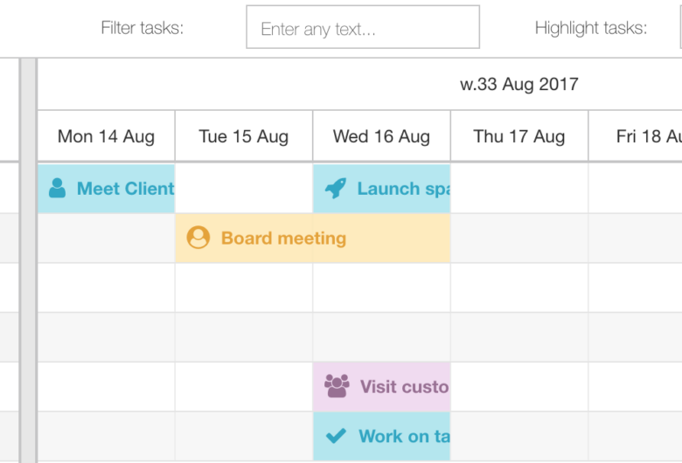The height and width of the screenshot is (463, 682).
Task: Open the Visit custo task label
Action: tap(405, 386)
